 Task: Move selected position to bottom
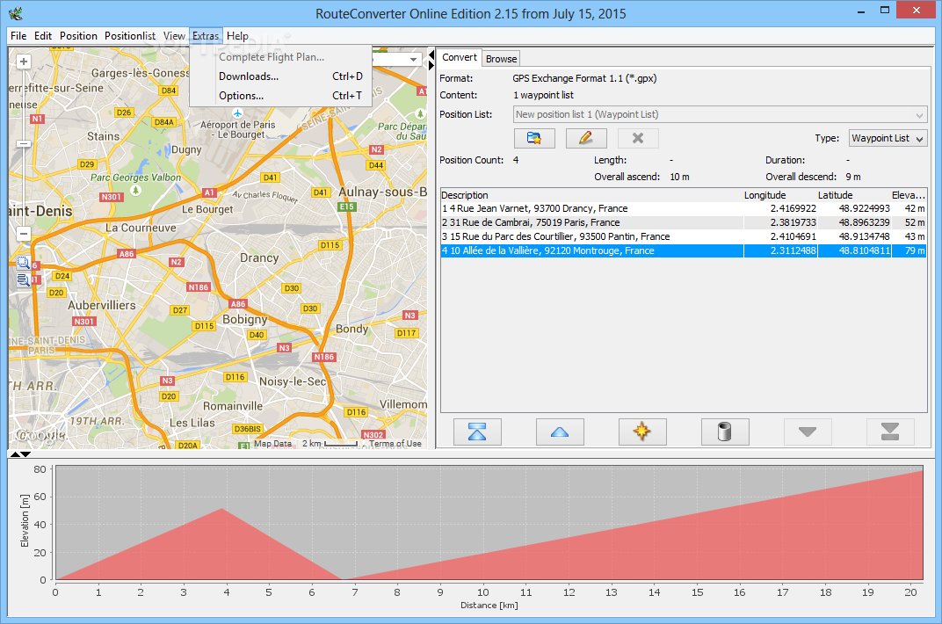890,432
